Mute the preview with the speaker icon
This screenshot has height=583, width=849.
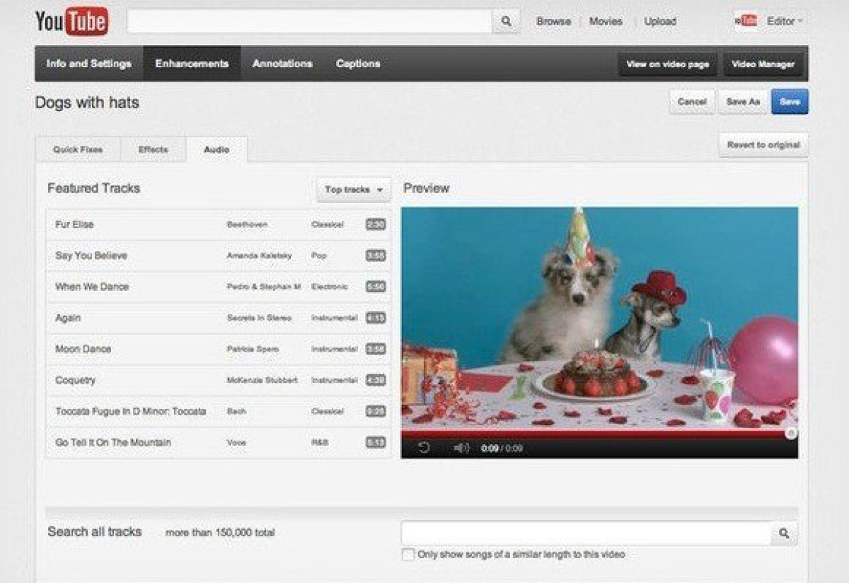(461, 448)
